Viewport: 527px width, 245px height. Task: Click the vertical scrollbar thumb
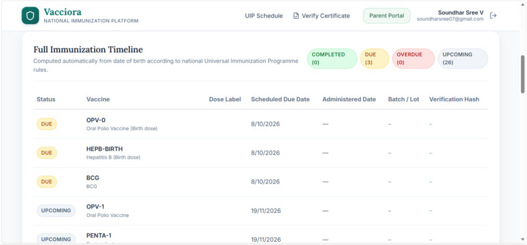[x=522, y=74]
